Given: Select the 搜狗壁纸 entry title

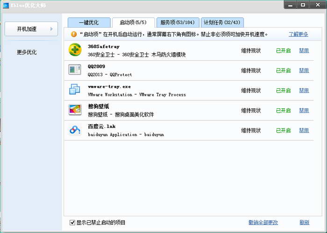Looking at the screenshot, I should 99,106.
